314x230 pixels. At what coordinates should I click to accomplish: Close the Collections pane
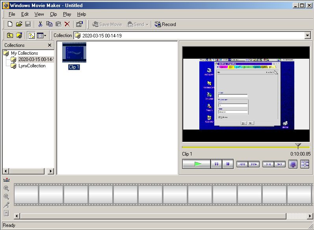coord(50,45)
